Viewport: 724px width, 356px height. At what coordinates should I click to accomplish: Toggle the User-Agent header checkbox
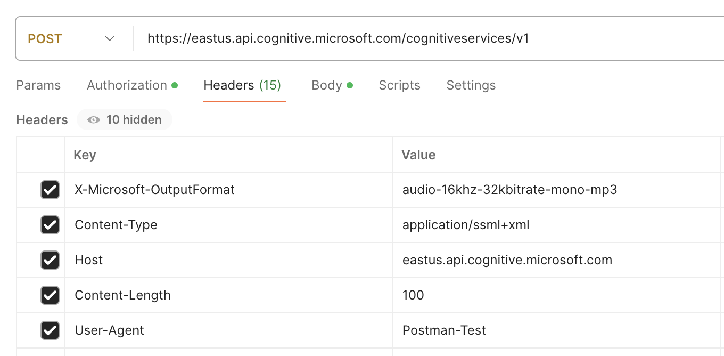point(50,330)
